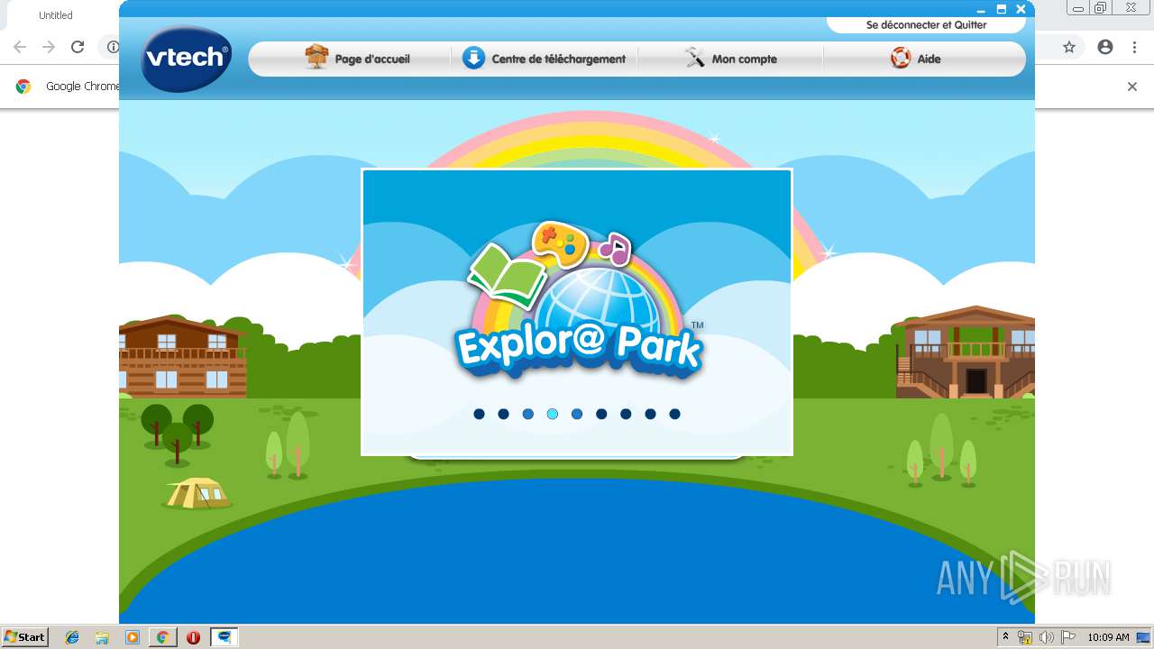The image size is (1154, 649).
Task: Click the Explor@ Park logo
Action: 577,303
